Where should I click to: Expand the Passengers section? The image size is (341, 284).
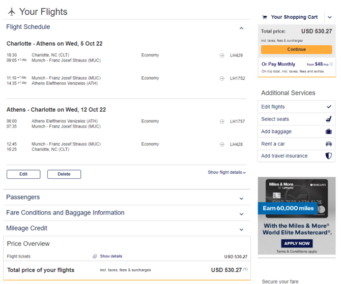[241, 199]
